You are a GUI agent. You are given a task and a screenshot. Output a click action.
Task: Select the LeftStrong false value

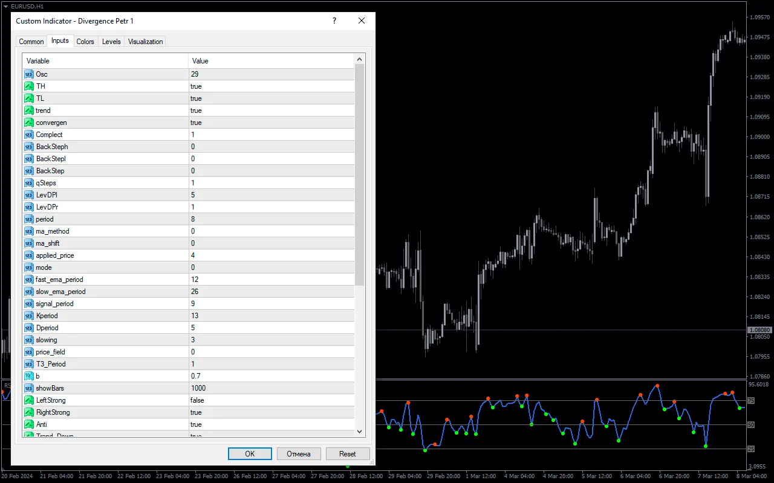point(271,400)
